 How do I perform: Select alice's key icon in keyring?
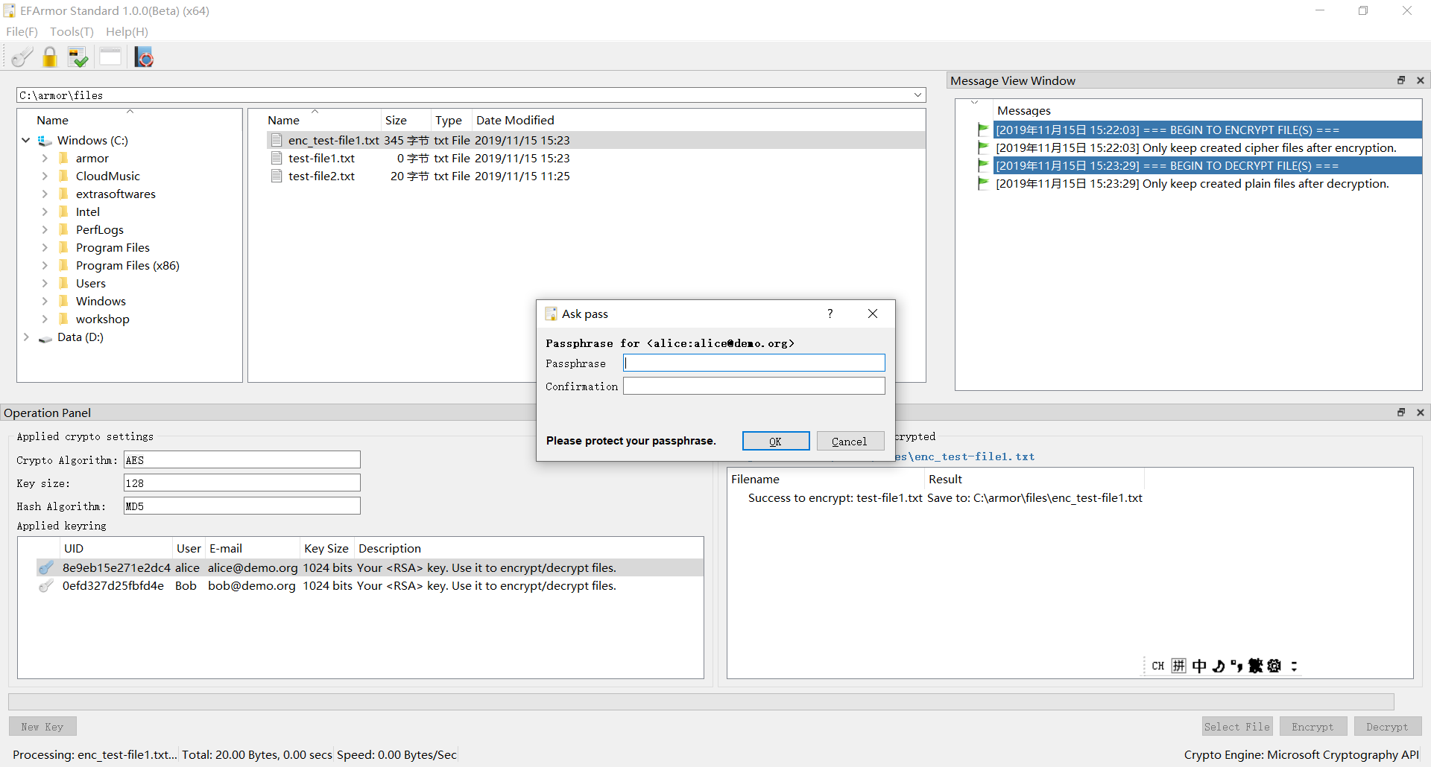46,567
